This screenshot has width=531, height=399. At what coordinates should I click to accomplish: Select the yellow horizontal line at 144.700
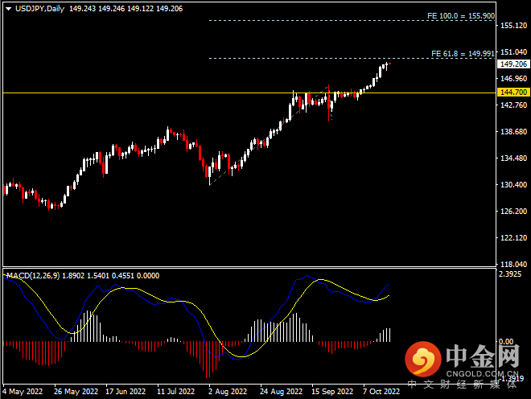coord(249,93)
